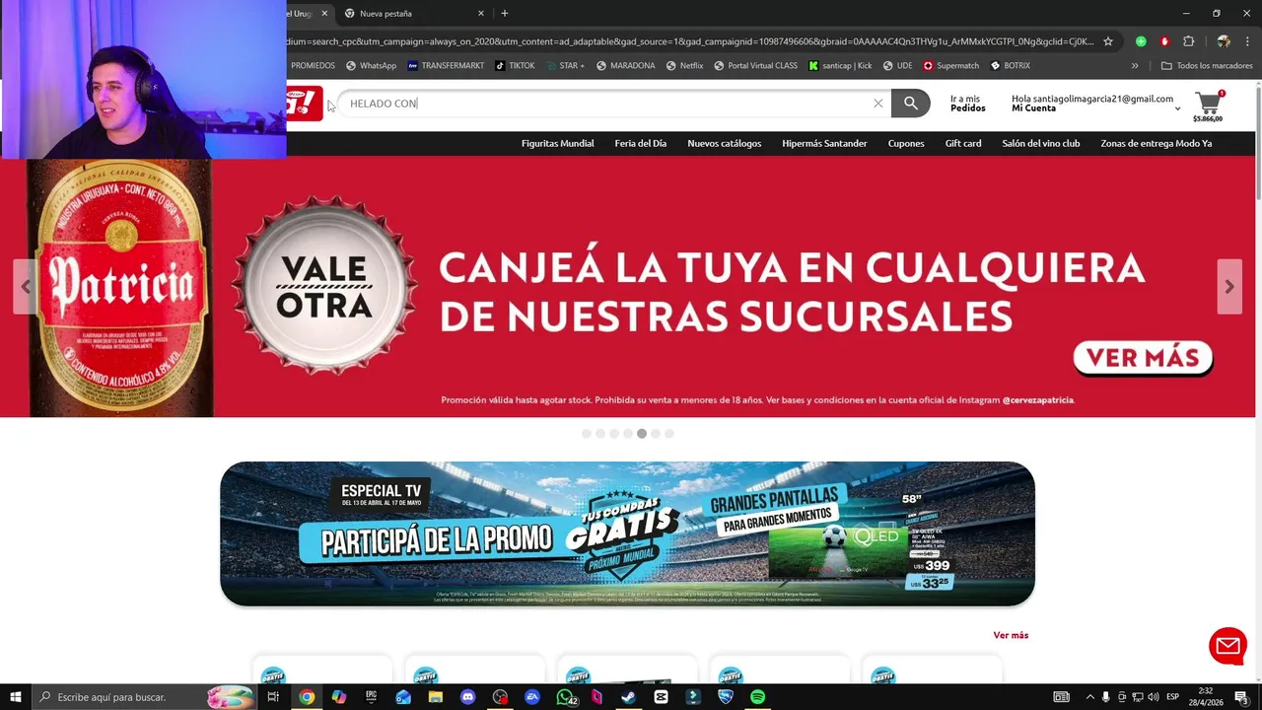Go to next banner slide arrow
This screenshot has width=1262, height=710.
click(1229, 287)
